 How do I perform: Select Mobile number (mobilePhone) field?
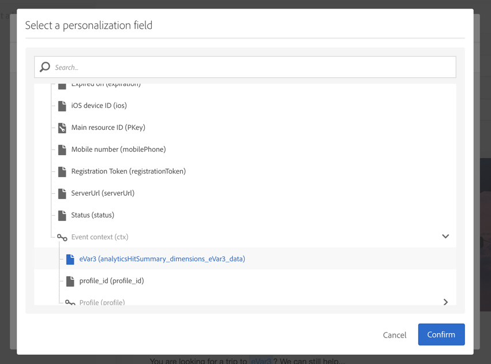tap(118, 149)
